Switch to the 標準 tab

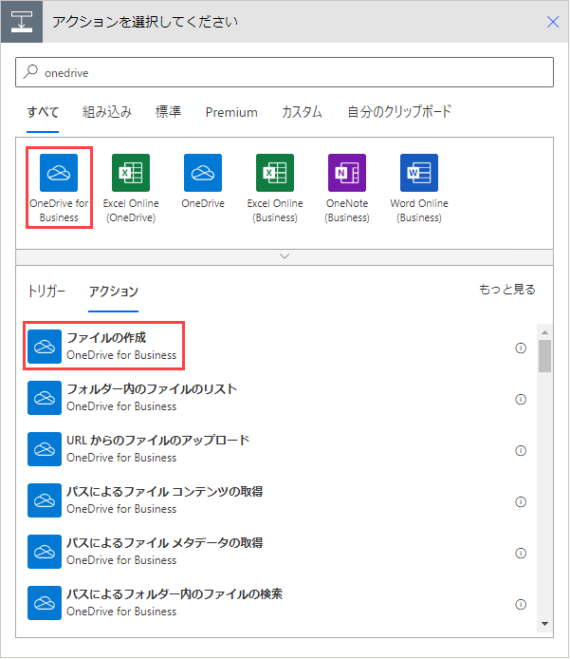(168, 112)
